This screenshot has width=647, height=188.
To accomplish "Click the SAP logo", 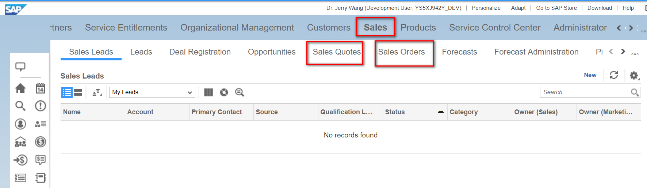I will pyautogui.click(x=16, y=9).
